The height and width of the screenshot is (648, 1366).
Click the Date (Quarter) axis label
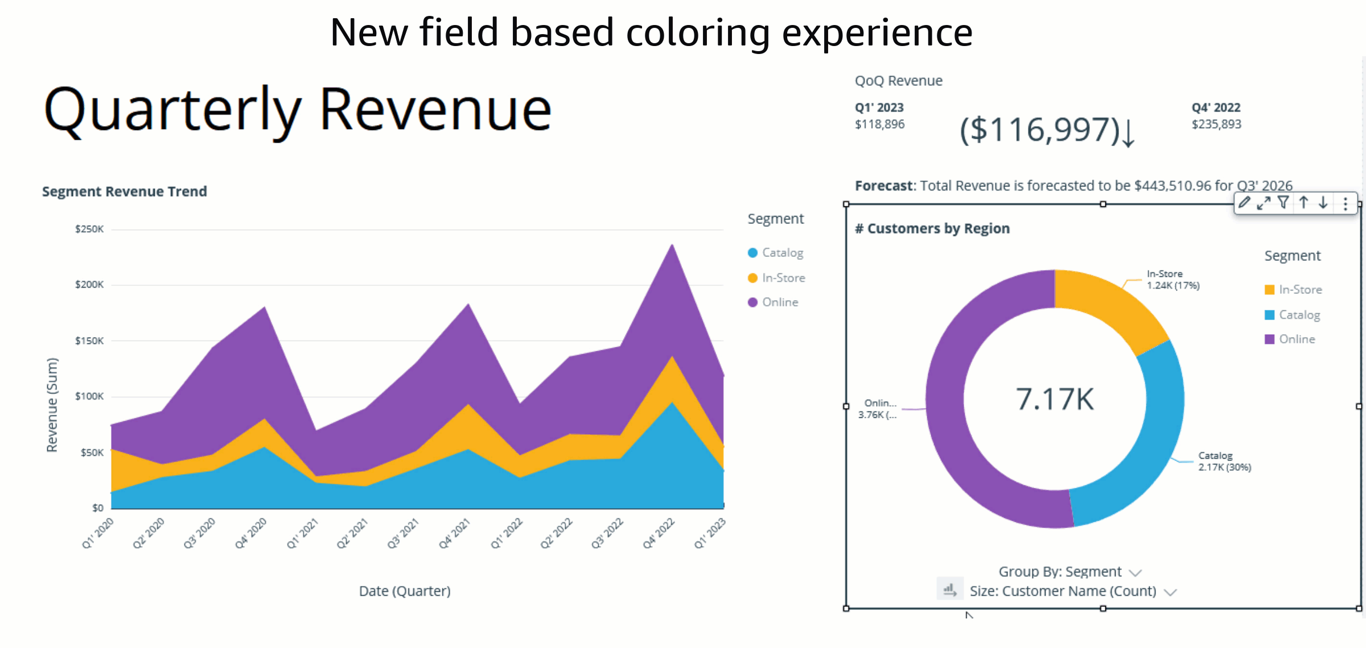coord(405,591)
